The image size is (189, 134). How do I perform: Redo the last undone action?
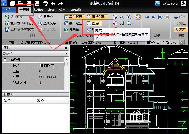pos(61,4)
